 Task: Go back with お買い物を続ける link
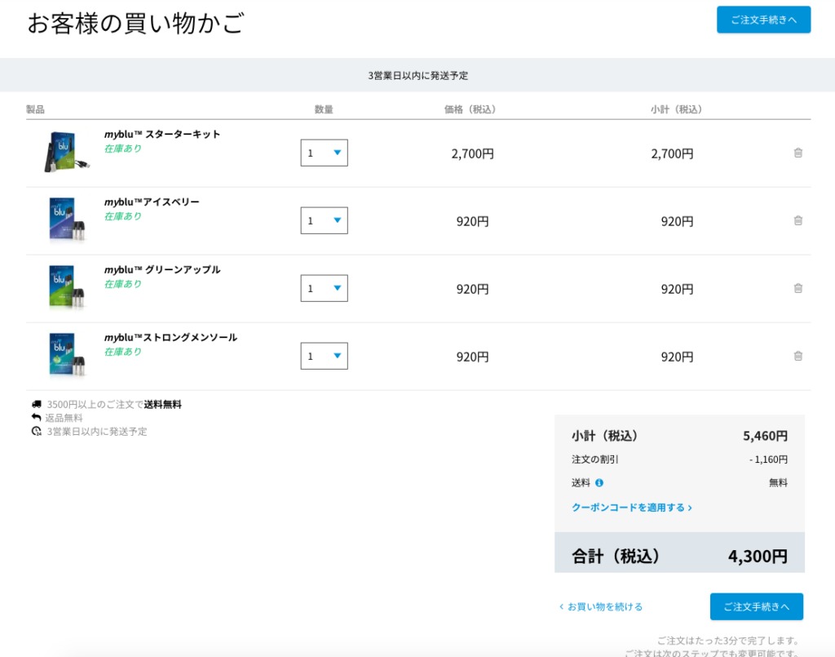click(x=601, y=607)
